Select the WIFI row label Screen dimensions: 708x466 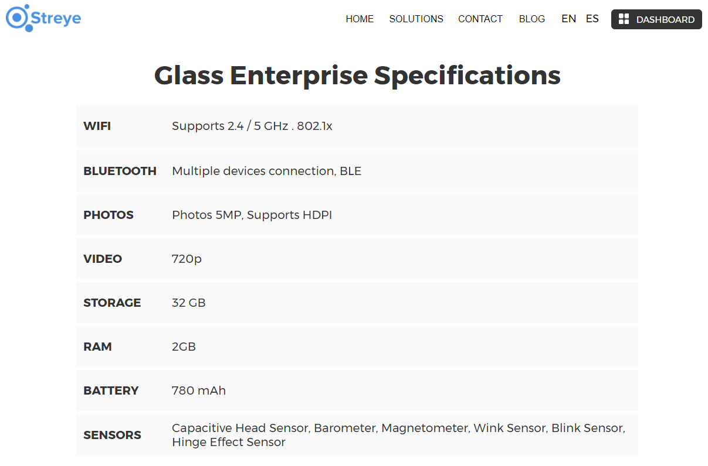[97, 126]
